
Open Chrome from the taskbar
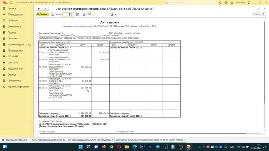coord(111,147)
